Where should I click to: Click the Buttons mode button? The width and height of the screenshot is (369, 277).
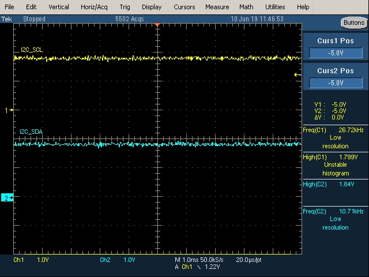354,23
